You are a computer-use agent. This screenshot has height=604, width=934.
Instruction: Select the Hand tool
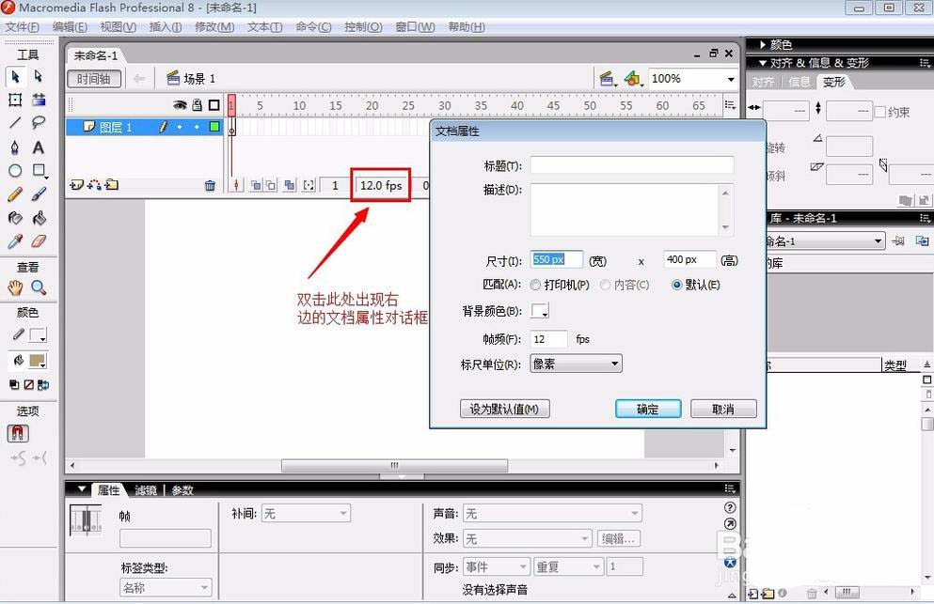pyautogui.click(x=15, y=288)
